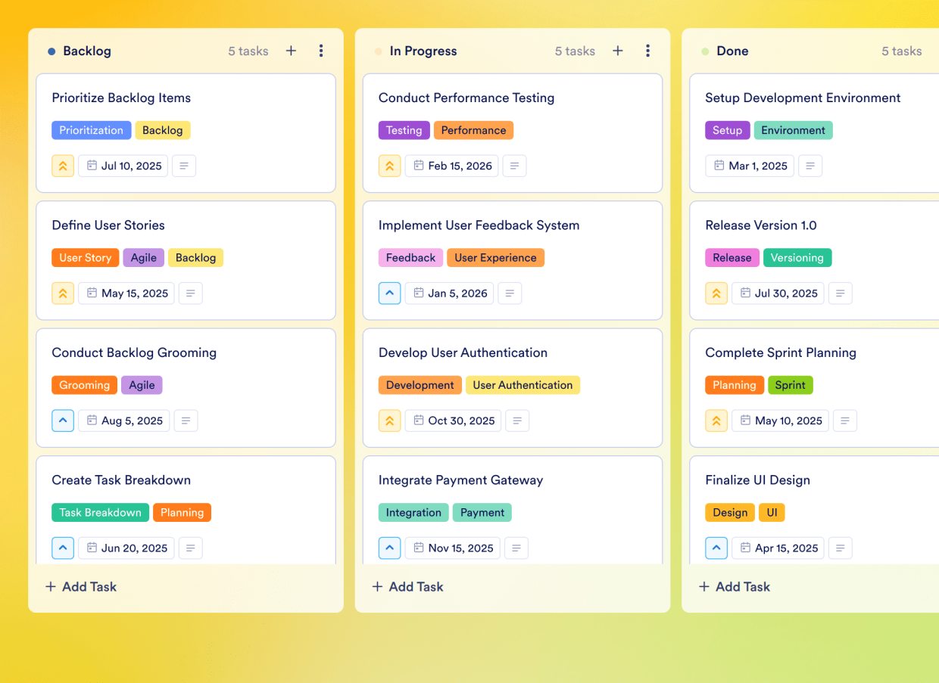Screen dimensions: 939x683
Task: Expand the priority selector on Implement User Feedback System
Action: 389,293
